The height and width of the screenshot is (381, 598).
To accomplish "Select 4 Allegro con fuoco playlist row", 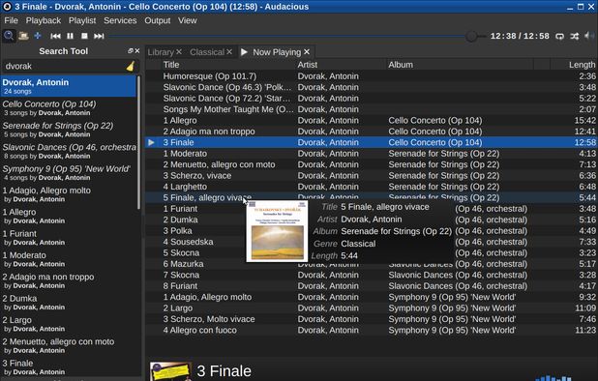I will coord(372,331).
